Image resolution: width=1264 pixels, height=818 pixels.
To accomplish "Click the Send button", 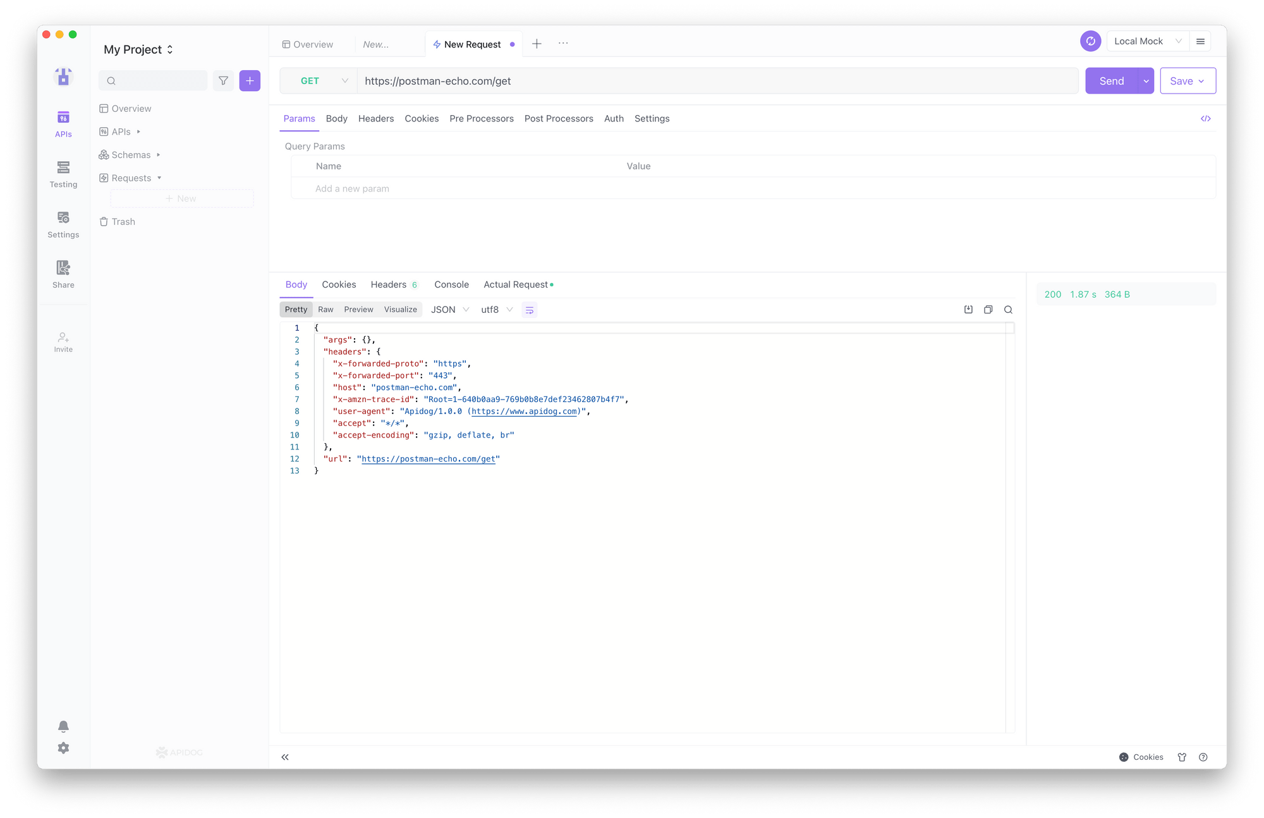I will coord(1111,81).
